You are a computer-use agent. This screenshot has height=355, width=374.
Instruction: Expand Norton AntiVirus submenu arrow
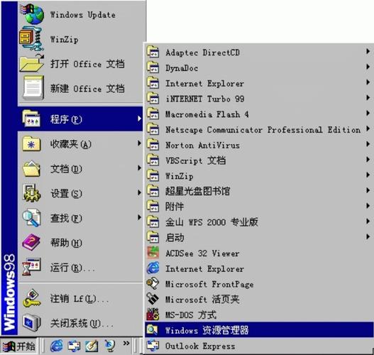point(368,144)
